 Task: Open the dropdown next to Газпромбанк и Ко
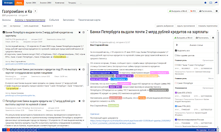tap(35, 11)
